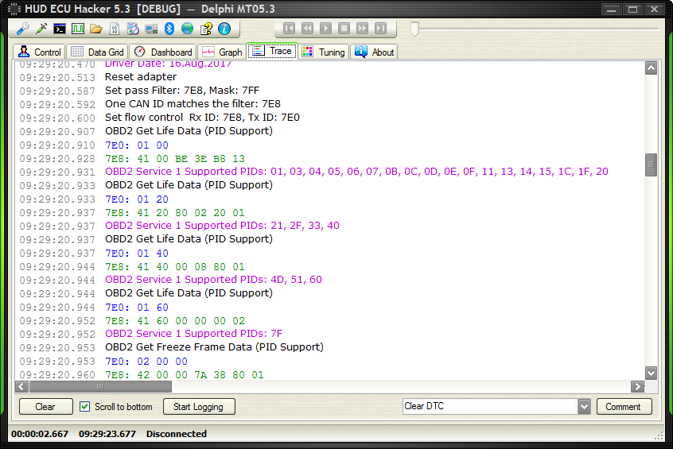Click '7E8: 41 00 BE 3E B8 13' line
The image size is (673, 449).
(x=175, y=159)
